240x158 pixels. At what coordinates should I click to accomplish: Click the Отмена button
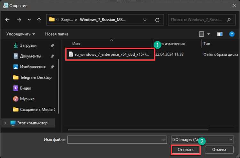219,150
